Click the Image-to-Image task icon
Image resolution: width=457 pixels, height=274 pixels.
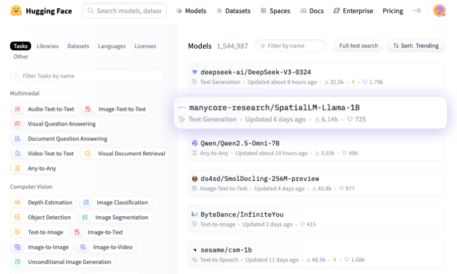coord(18,247)
